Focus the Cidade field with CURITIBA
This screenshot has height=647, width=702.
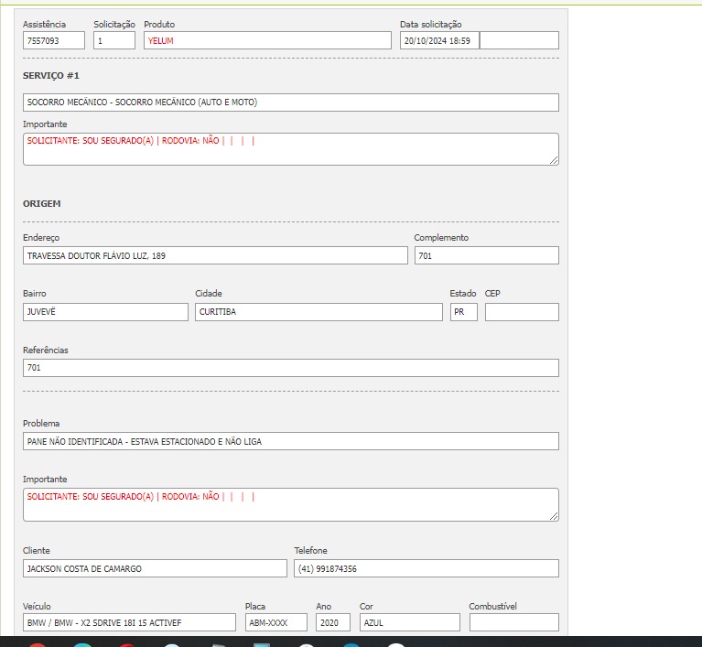click(319, 312)
